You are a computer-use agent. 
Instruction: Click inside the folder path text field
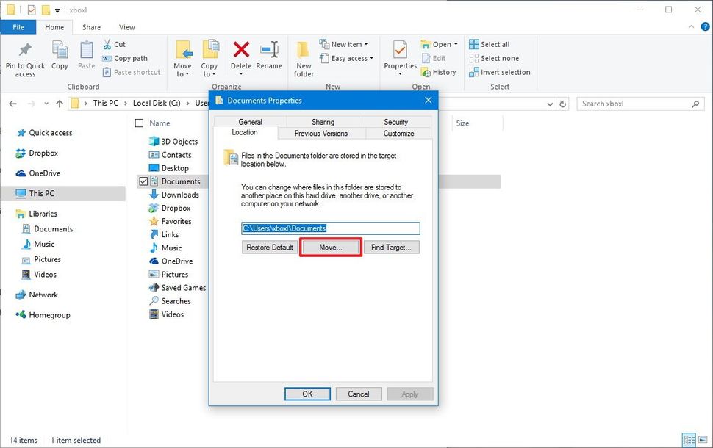click(330, 228)
